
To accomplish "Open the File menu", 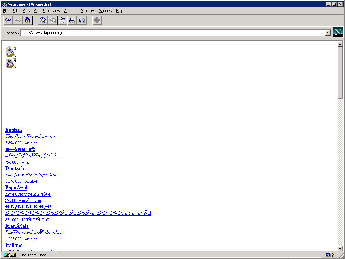I will (x=6, y=11).
